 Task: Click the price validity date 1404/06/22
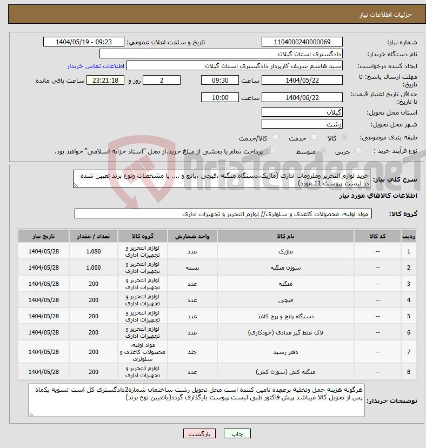click(x=302, y=97)
